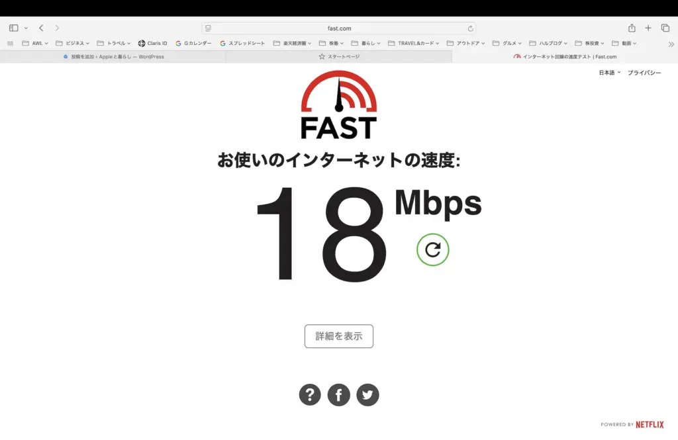Open the Gカレンダー bookmark
Screen dimensions: 678x440
coord(193,43)
